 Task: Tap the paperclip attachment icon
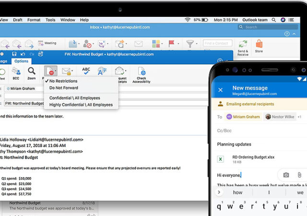tap(299, 175)
